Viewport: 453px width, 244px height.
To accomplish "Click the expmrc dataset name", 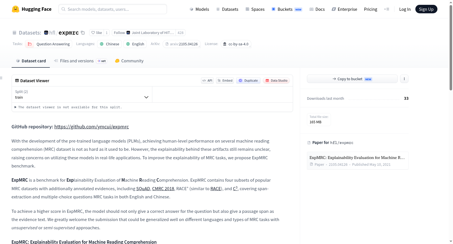I will click(x=69, y=33).
